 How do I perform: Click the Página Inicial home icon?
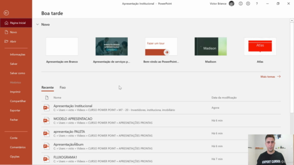[x=6, y=23]
